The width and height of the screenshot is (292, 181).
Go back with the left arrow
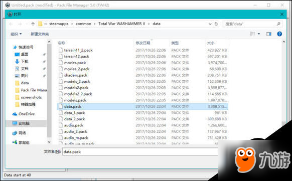point(11,24)
